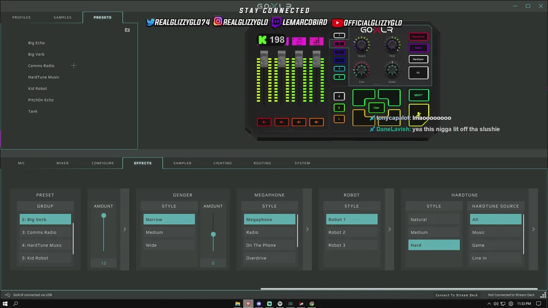Open Spotify from the taskbar

pyautogui.click(x=280, y=304)
